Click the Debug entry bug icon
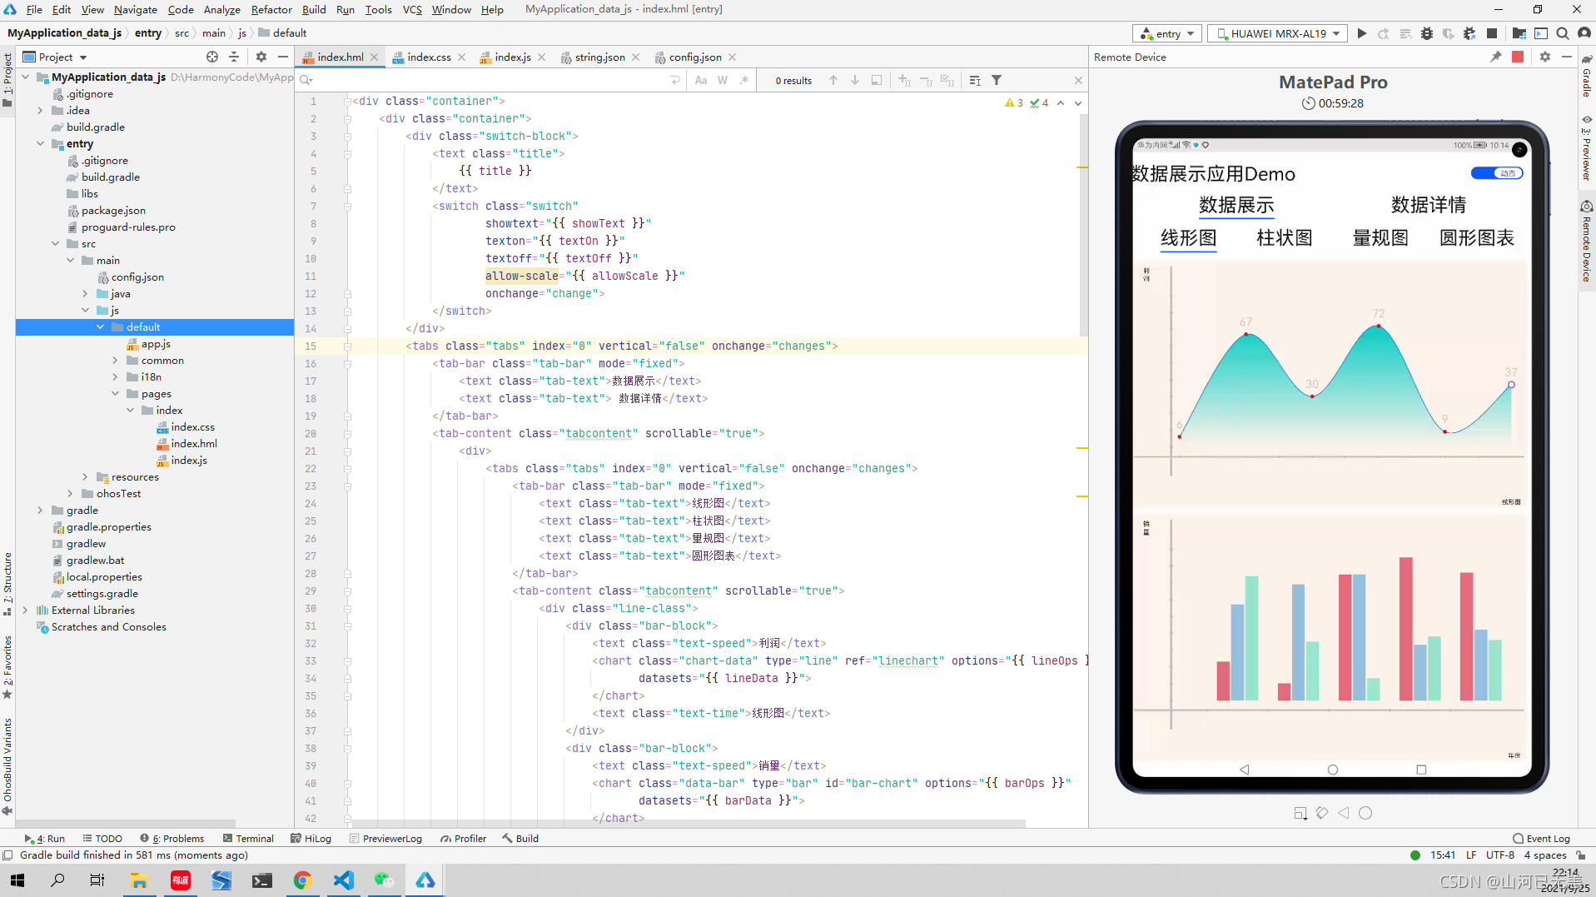The image size is (1596, 897). pos(1427,33)
